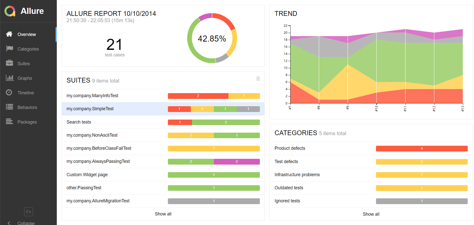Open the Outdated tests category
The height and width of the screenshot is (225, 474).
click(x=371, y=188)
